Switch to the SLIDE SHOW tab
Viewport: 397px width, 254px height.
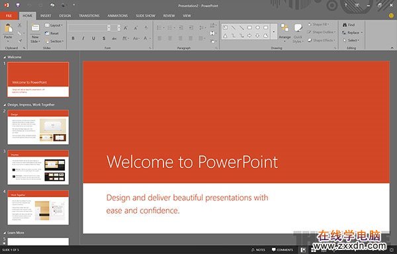point(146,16)
